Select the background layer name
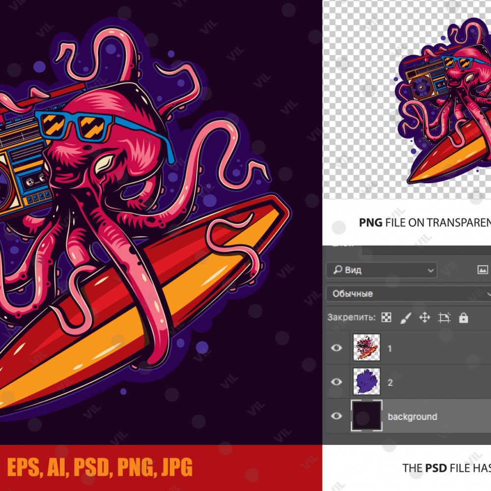This screenshot has width=491, height=491. click(x=412, y=417)
